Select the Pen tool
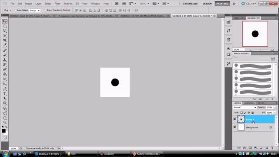This screenshot has height=157, width=279. coord(5,89)
